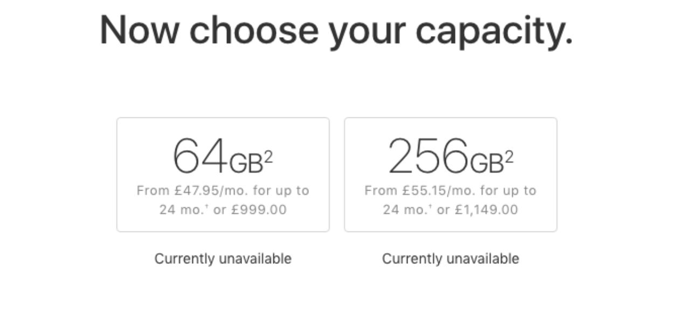
Task: Click the "Now choose your capacity." heading
Action: [336, 30]
